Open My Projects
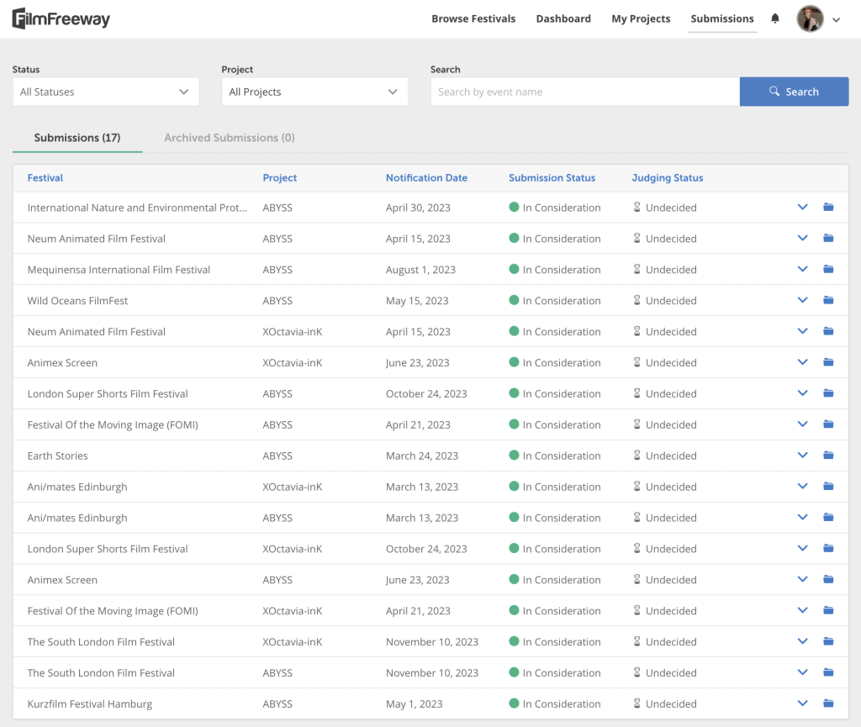Image resolution: width=861 pixels, height=727 pixels. pyautogui.click(x=641, y=18)
